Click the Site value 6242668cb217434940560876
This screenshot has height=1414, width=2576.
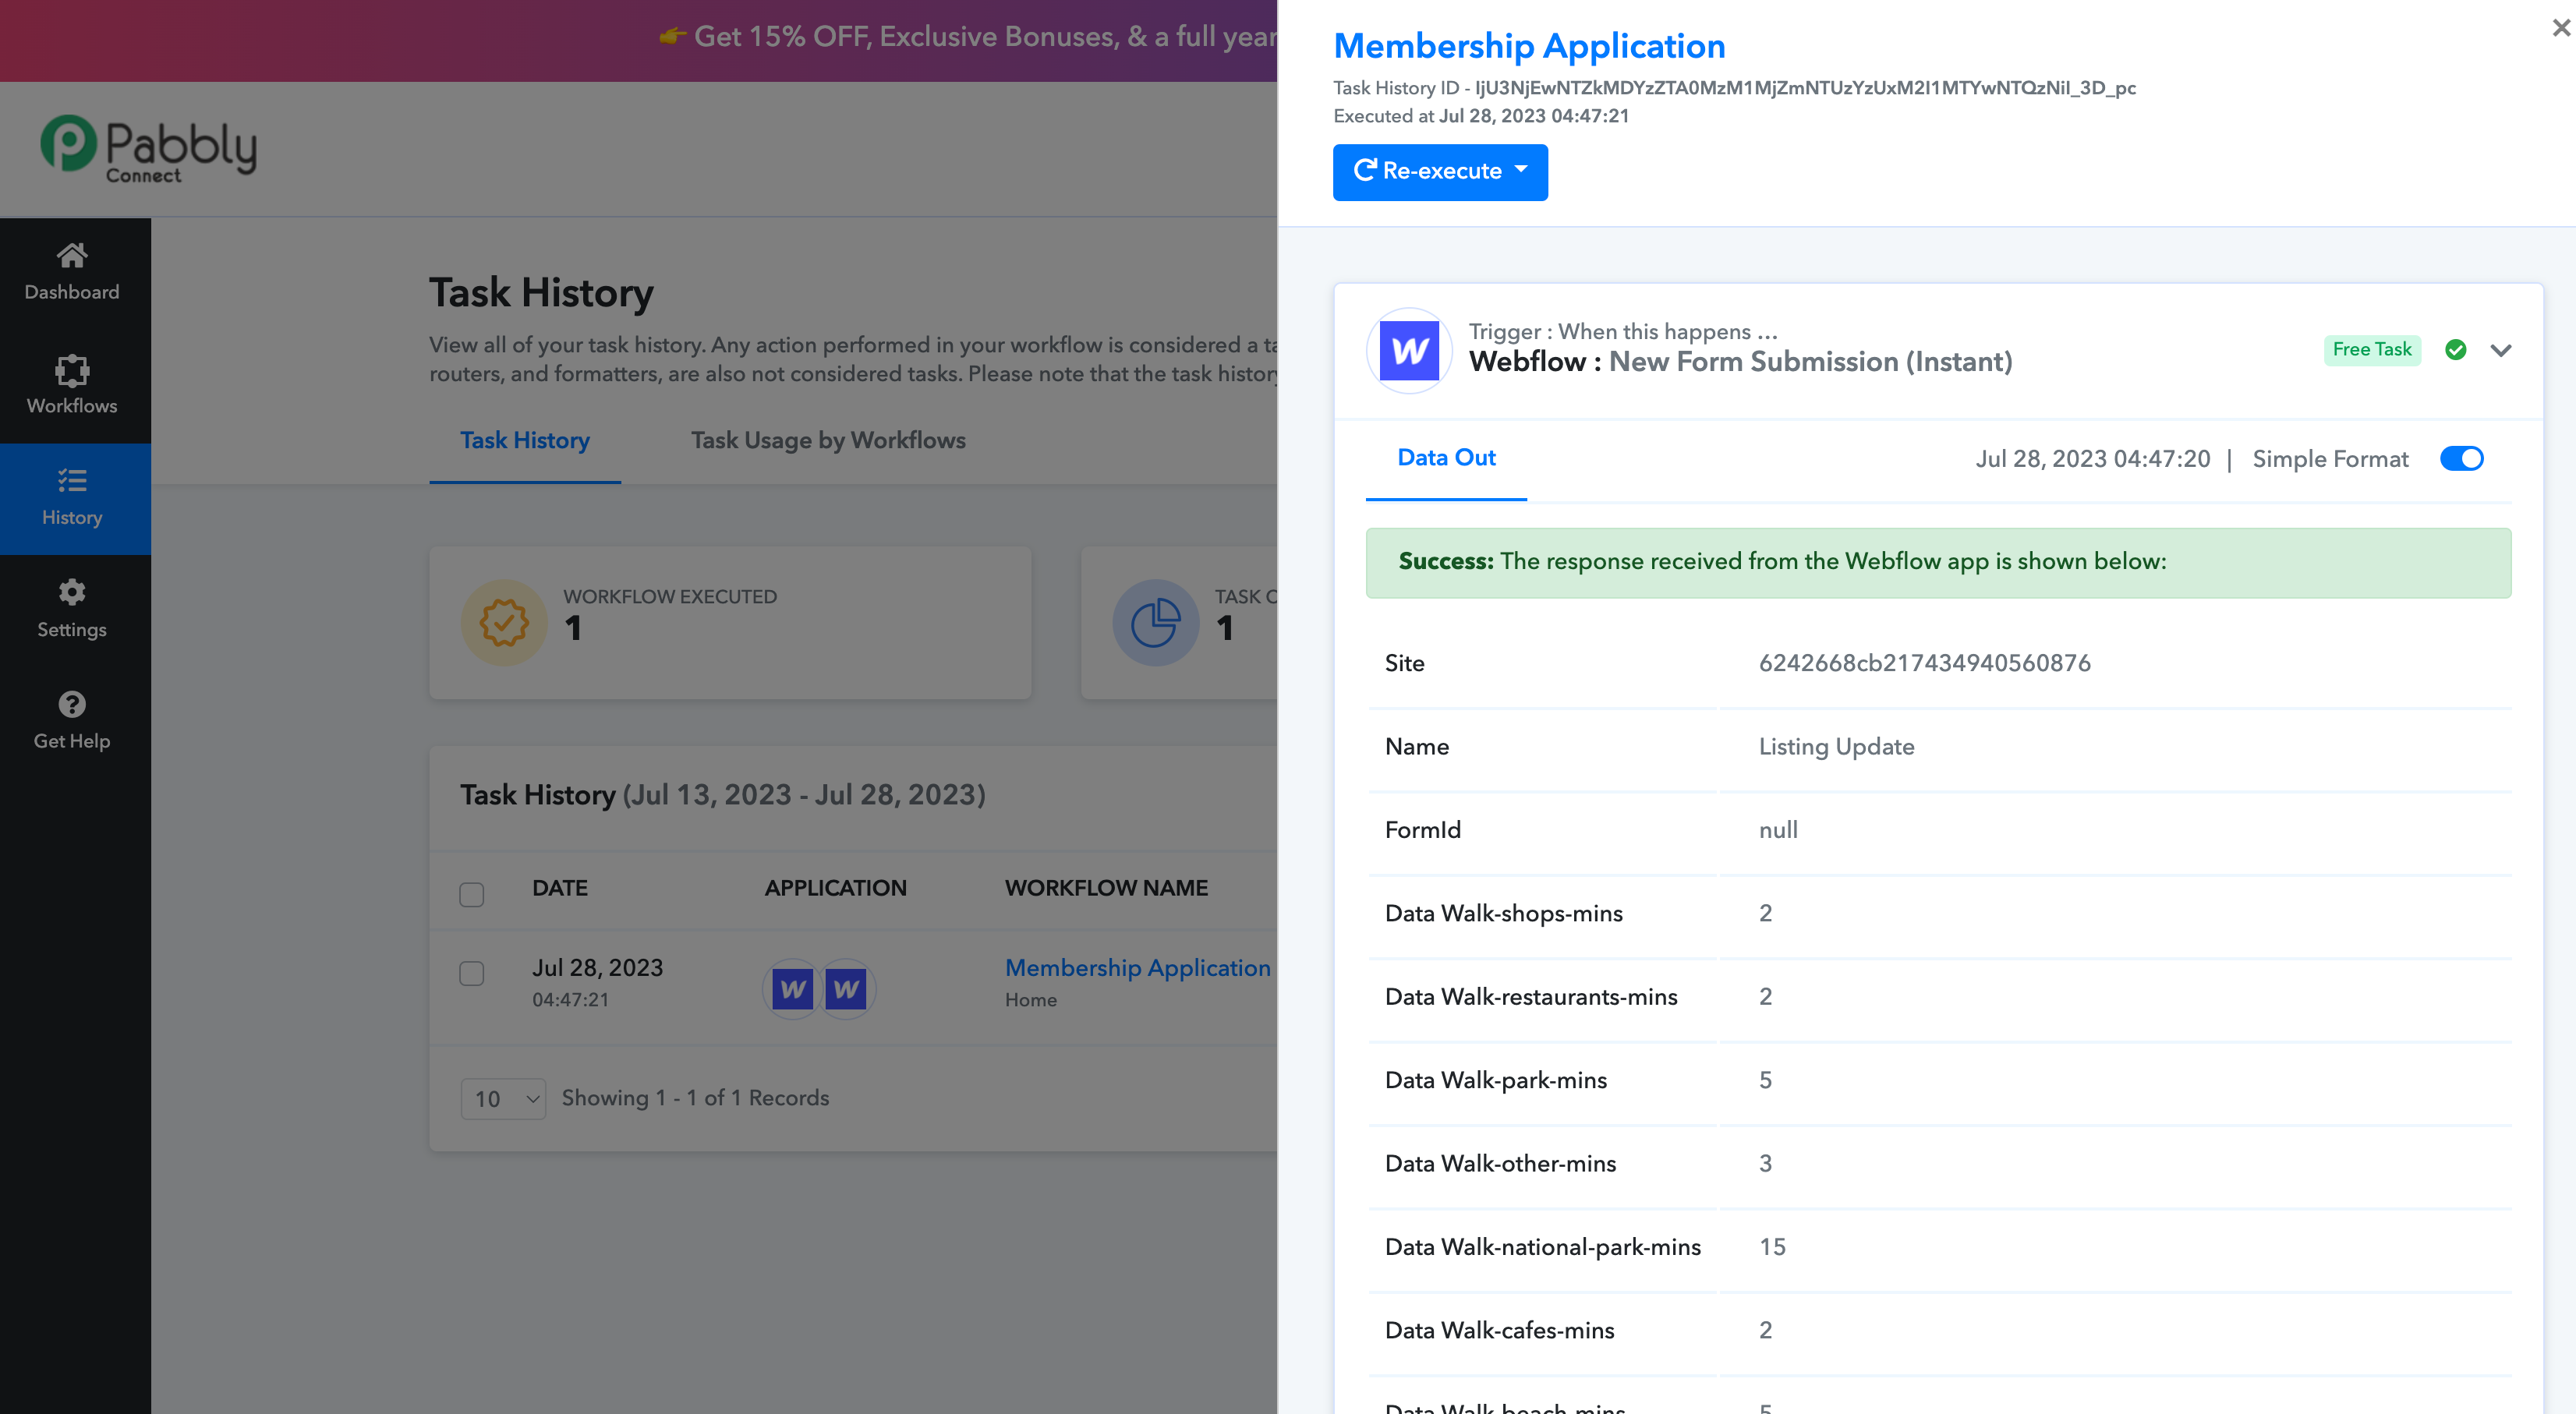point(1925,663)
